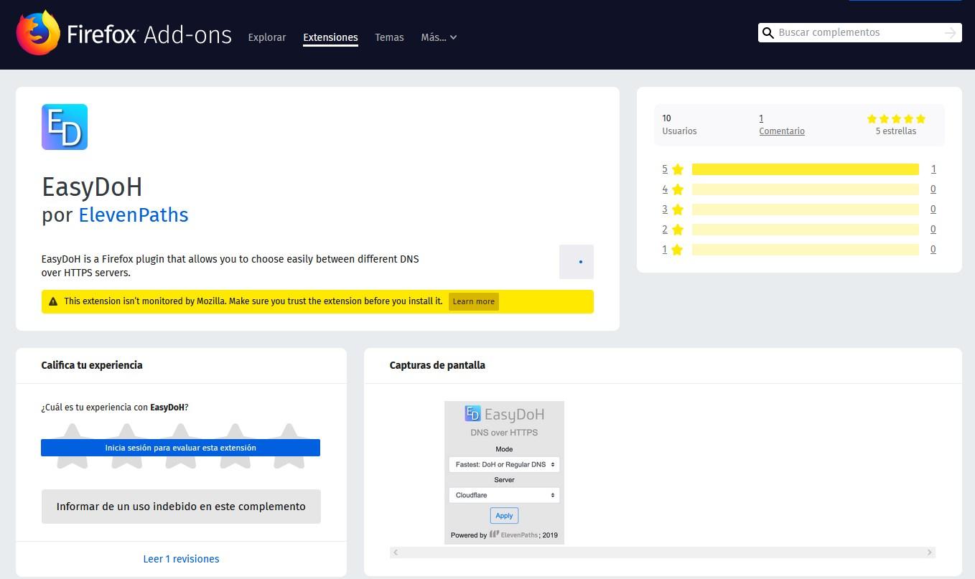Open the EasyDoH screenshot thumbnail
The width and height of the screenshot is (975, 579).
[x=504, y=472]
